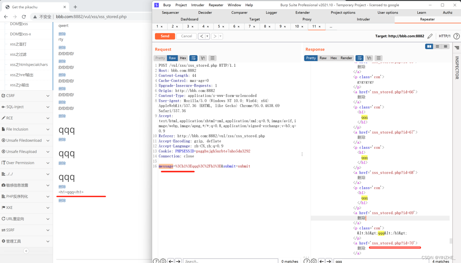Image resolution: width=461 pixels, height=263 pixels.
Task: Open Response viewer hamburger options menu
Action: 378,58
